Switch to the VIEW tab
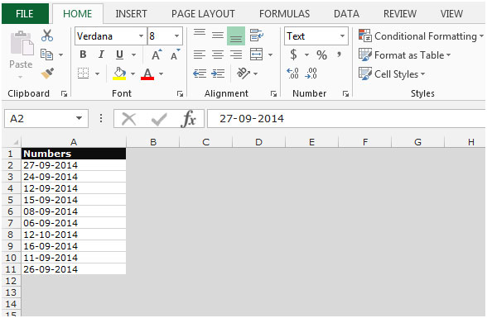This screenshot has width=487, height=318. click(451, 14)
